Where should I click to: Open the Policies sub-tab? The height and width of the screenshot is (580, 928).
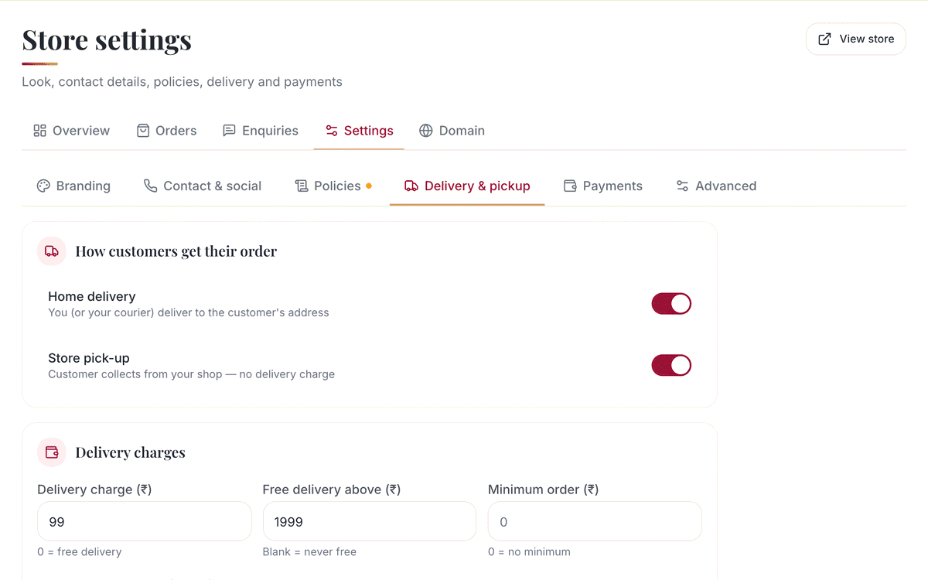coord(333,186)
